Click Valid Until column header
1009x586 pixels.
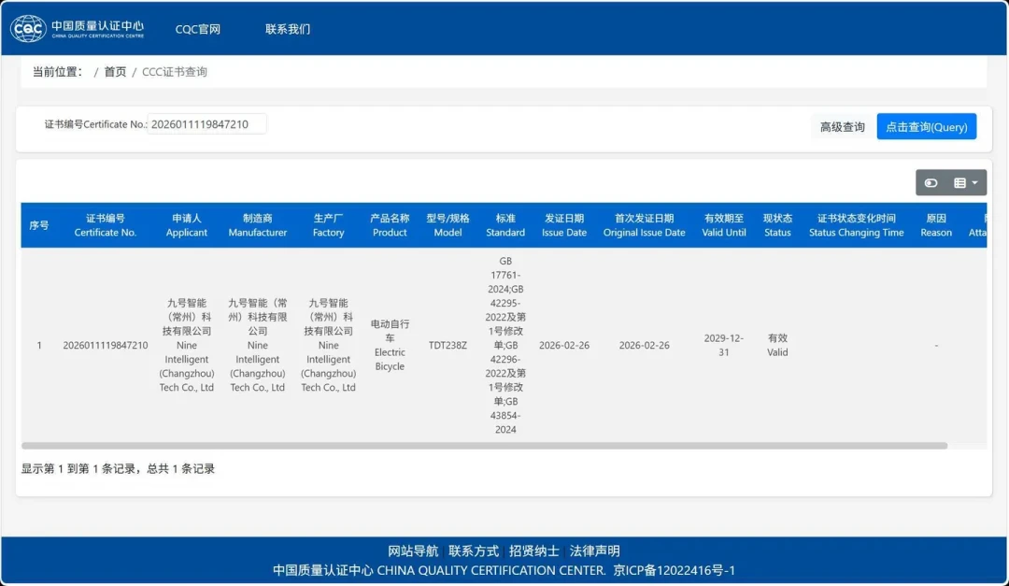(x=723, y=225)
